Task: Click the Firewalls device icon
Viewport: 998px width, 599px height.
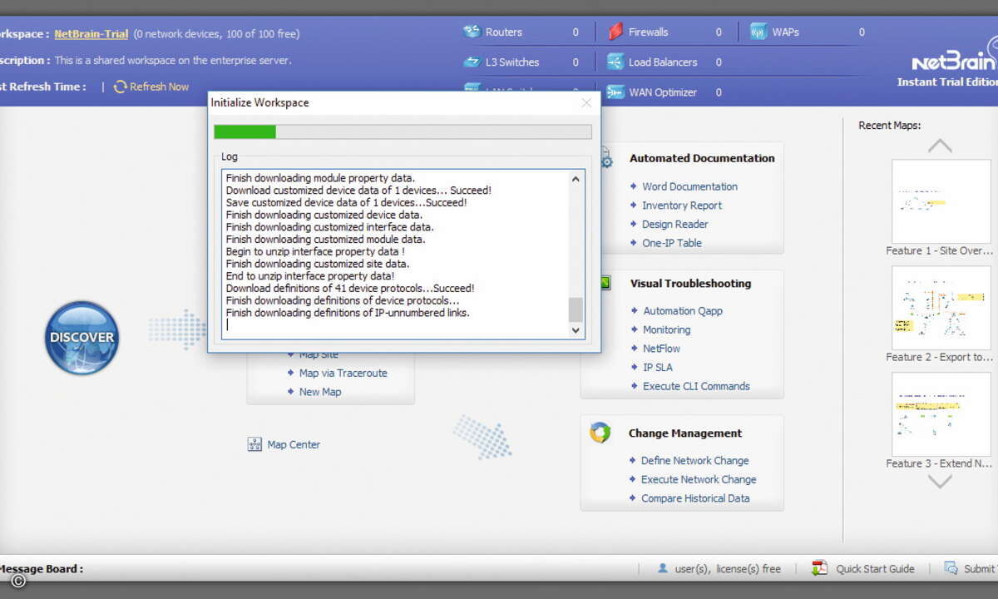Action: pos(615,32)
